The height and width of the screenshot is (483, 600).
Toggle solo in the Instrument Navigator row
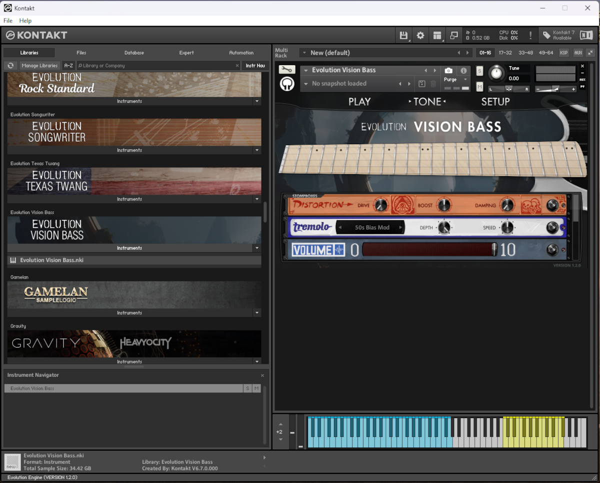[x=247, y=388]
